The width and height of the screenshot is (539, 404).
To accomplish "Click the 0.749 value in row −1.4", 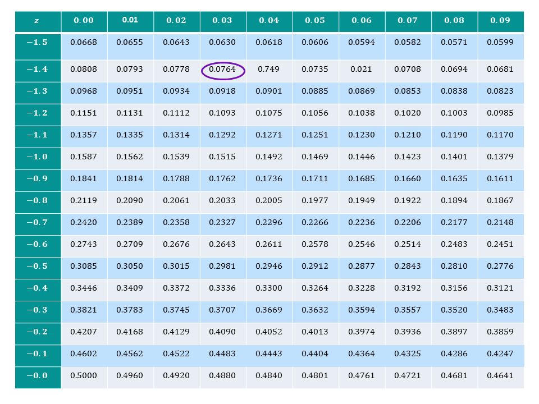I will click(x=268, y=70).
